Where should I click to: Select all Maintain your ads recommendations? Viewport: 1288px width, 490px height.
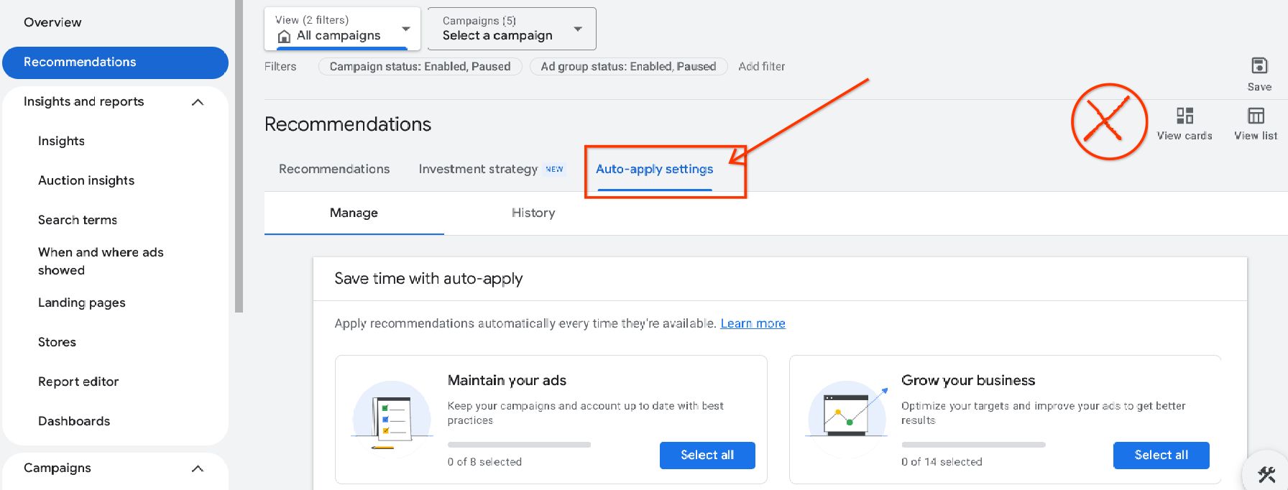(x=707, y=456)
